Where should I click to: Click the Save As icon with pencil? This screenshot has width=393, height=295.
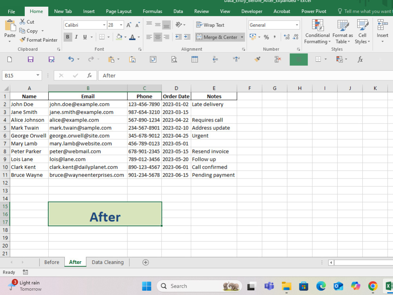51,59
